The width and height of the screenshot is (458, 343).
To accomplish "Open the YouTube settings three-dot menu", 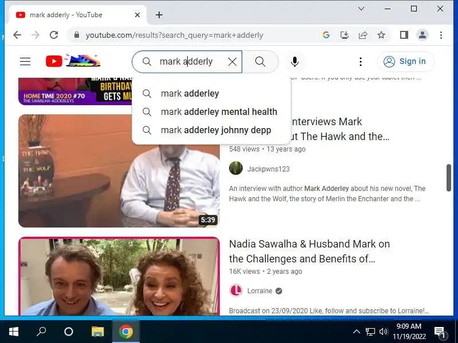I will 361,62.
